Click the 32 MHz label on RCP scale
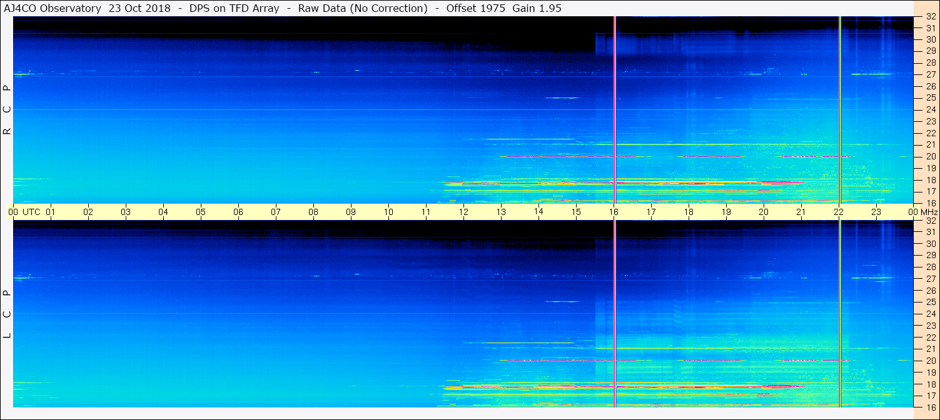940x420 pixels. [x=930, y=17]
